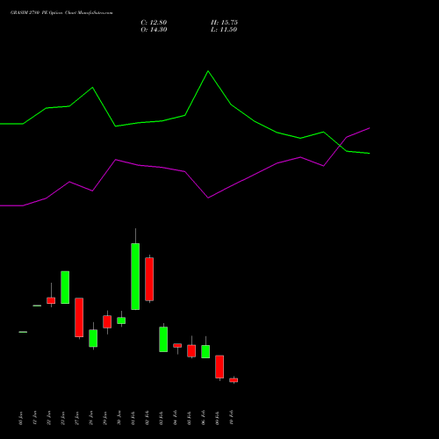This screenshot has height=439, width=439.
Task: Select the red candlestick on 09 Feb
Action: (219, 367)
